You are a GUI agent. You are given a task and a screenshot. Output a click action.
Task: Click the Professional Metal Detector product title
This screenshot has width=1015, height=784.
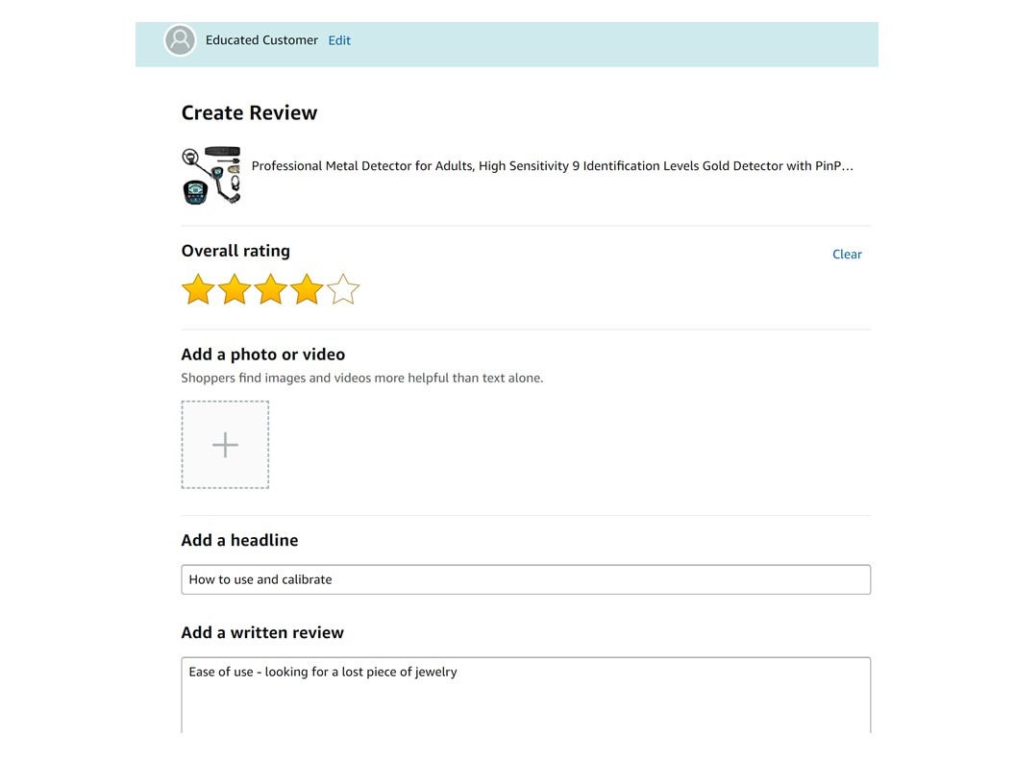click(552, 165)
